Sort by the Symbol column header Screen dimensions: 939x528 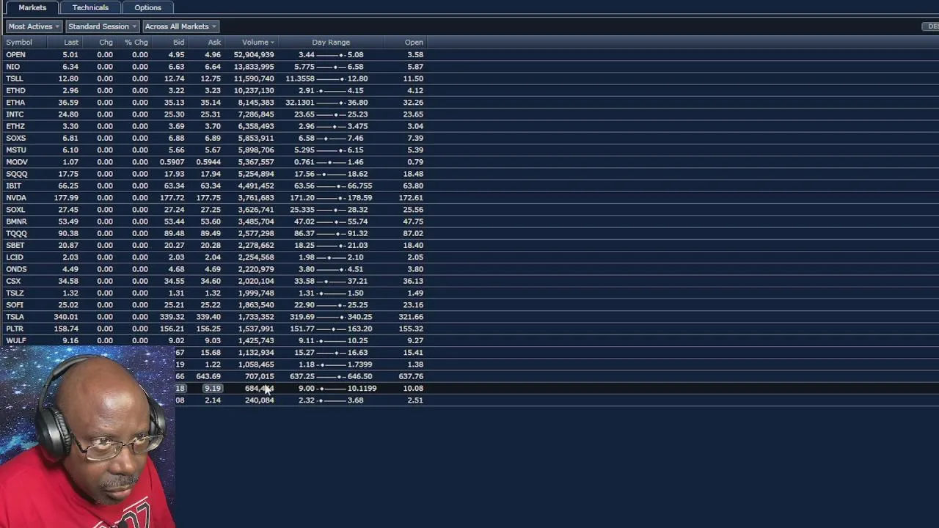[x=19, y=43]
